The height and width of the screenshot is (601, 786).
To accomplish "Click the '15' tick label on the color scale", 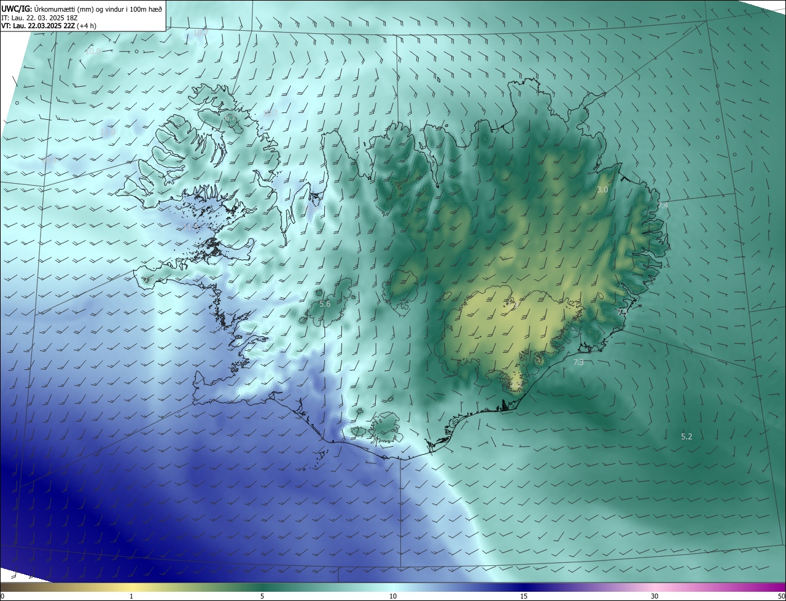I will [x=524, y=596].
